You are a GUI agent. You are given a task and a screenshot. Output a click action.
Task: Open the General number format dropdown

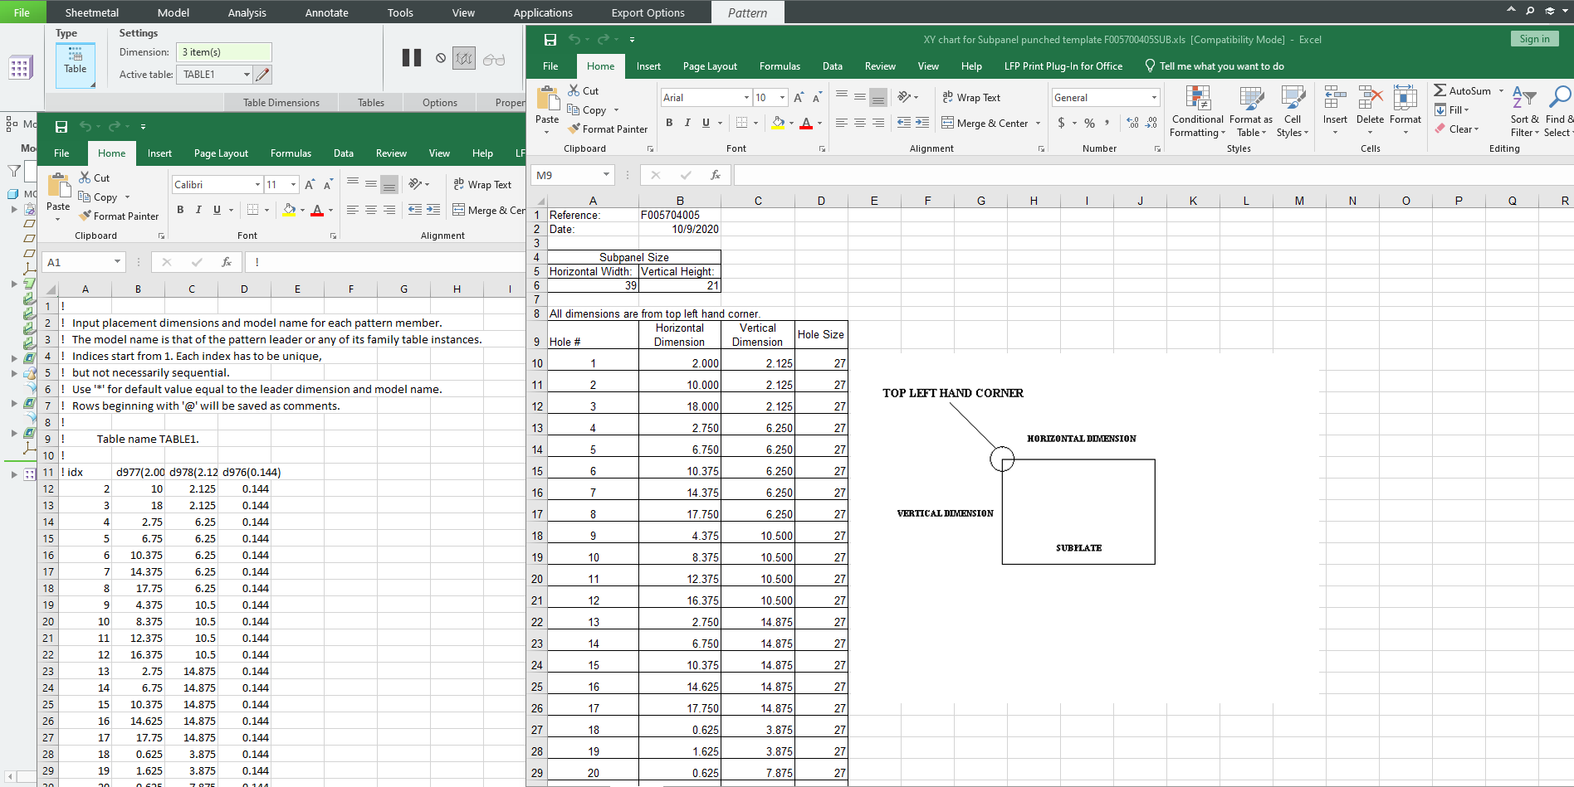pos(1154,98)
